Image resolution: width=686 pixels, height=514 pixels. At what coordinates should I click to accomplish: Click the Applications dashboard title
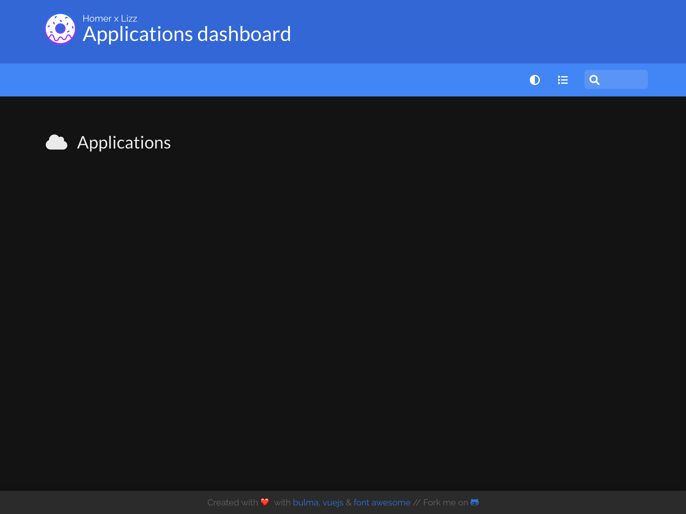tap(187, 34)
